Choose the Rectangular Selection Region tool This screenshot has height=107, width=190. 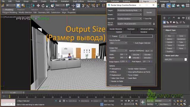pyautogui.click(x=28, y=5)
